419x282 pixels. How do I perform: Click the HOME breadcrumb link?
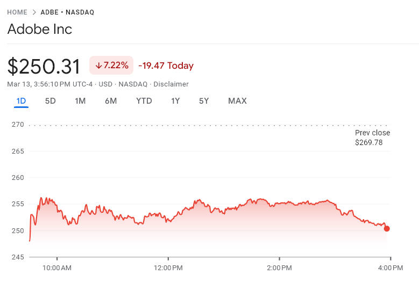pos(17,12)
